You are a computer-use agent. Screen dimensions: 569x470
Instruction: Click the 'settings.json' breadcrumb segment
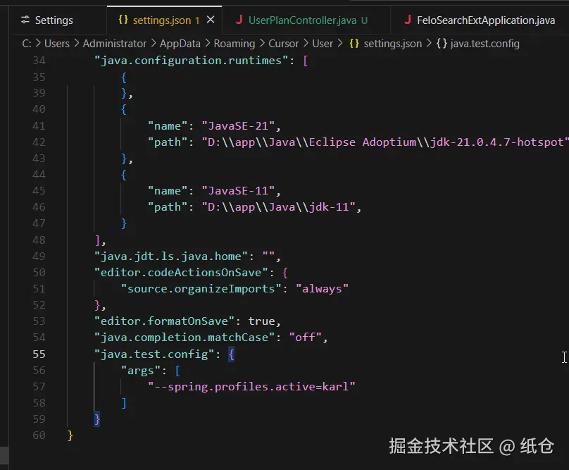[x=393, y=44]
